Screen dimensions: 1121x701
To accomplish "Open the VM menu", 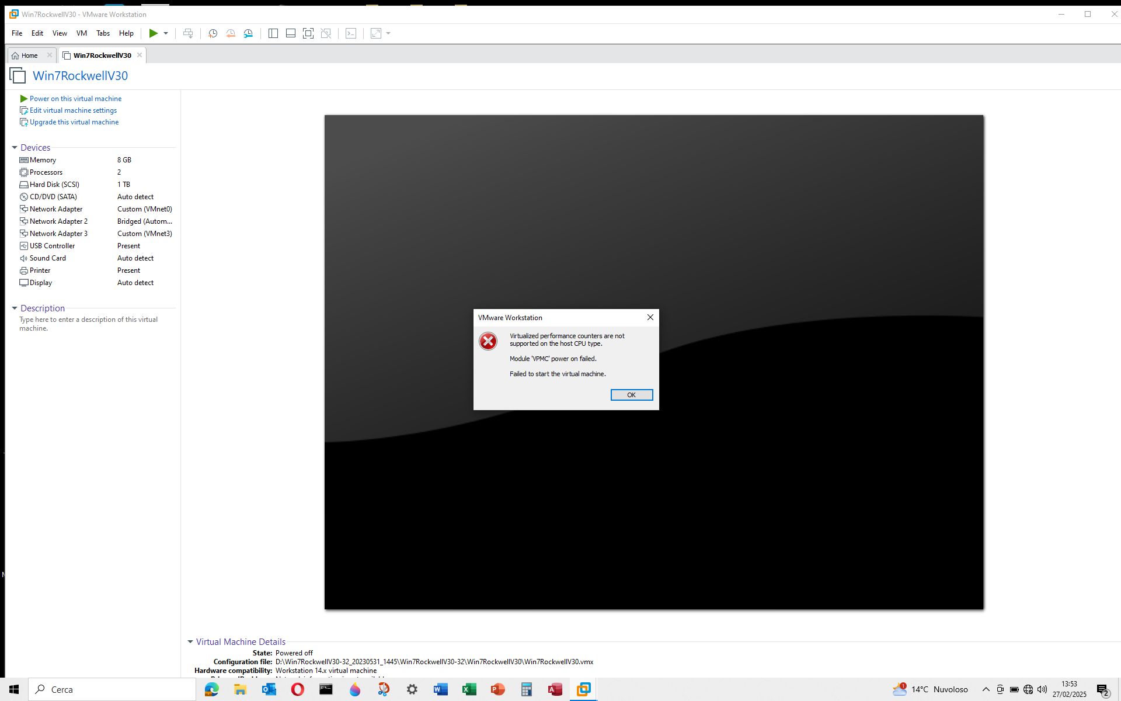I will tap(81, 33).
